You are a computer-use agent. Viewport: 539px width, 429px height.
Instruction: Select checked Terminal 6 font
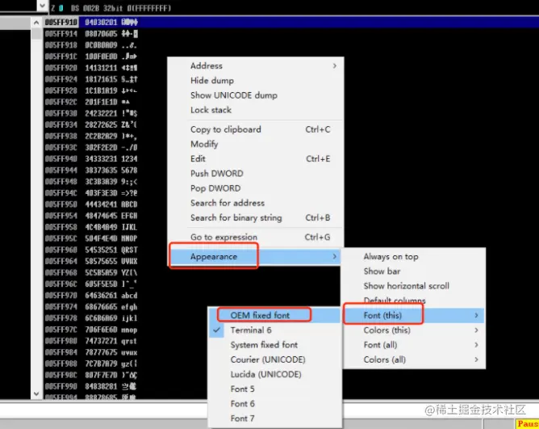pyautogui.click(x=275, y=330)
